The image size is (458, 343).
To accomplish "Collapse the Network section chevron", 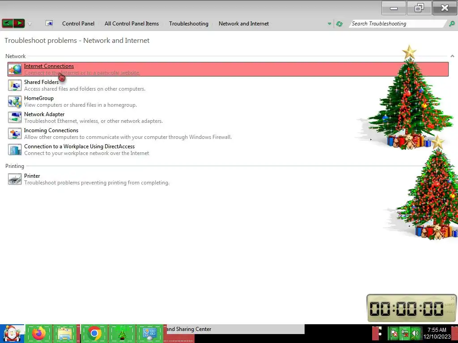I will [x=452, y=56].
